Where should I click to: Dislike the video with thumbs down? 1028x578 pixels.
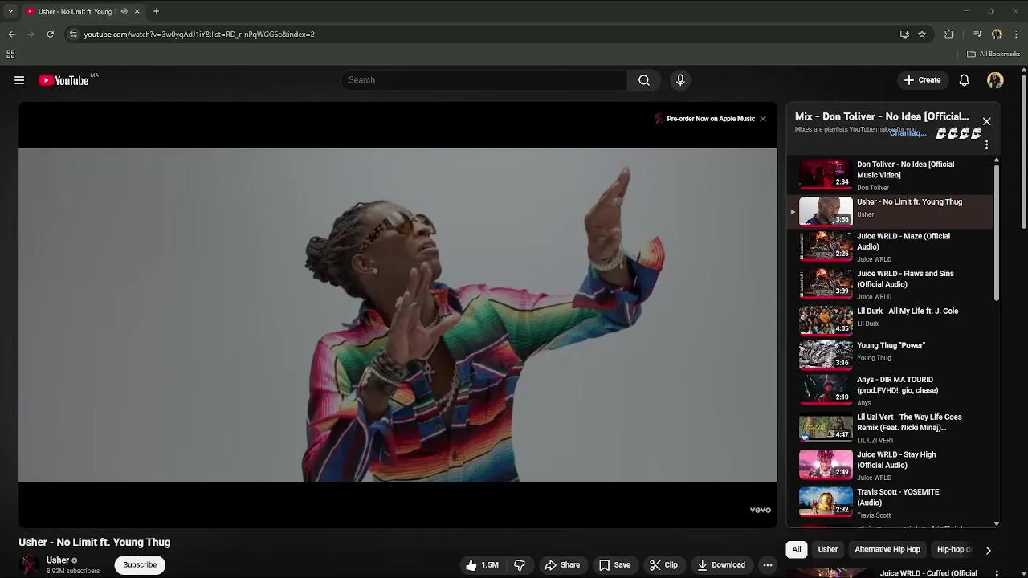point(520,565)
